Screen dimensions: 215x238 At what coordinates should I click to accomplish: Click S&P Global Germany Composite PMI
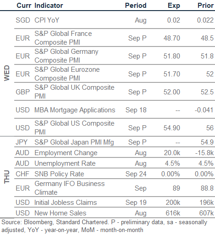[66, 56]
